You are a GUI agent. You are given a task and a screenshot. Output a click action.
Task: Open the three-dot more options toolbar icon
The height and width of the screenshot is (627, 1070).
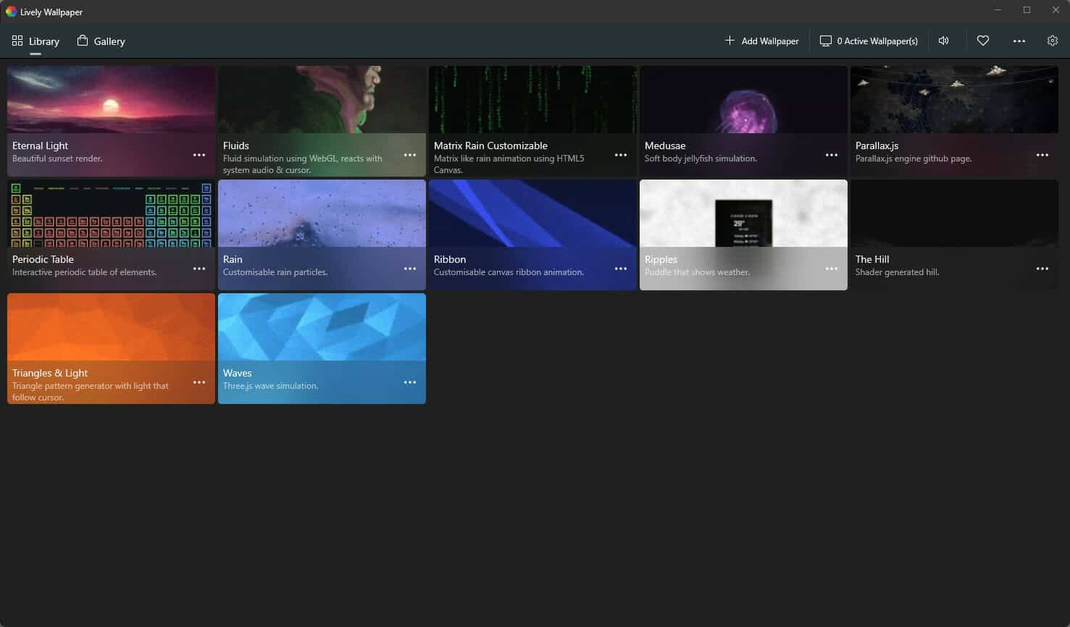[x=1019, y=41]
